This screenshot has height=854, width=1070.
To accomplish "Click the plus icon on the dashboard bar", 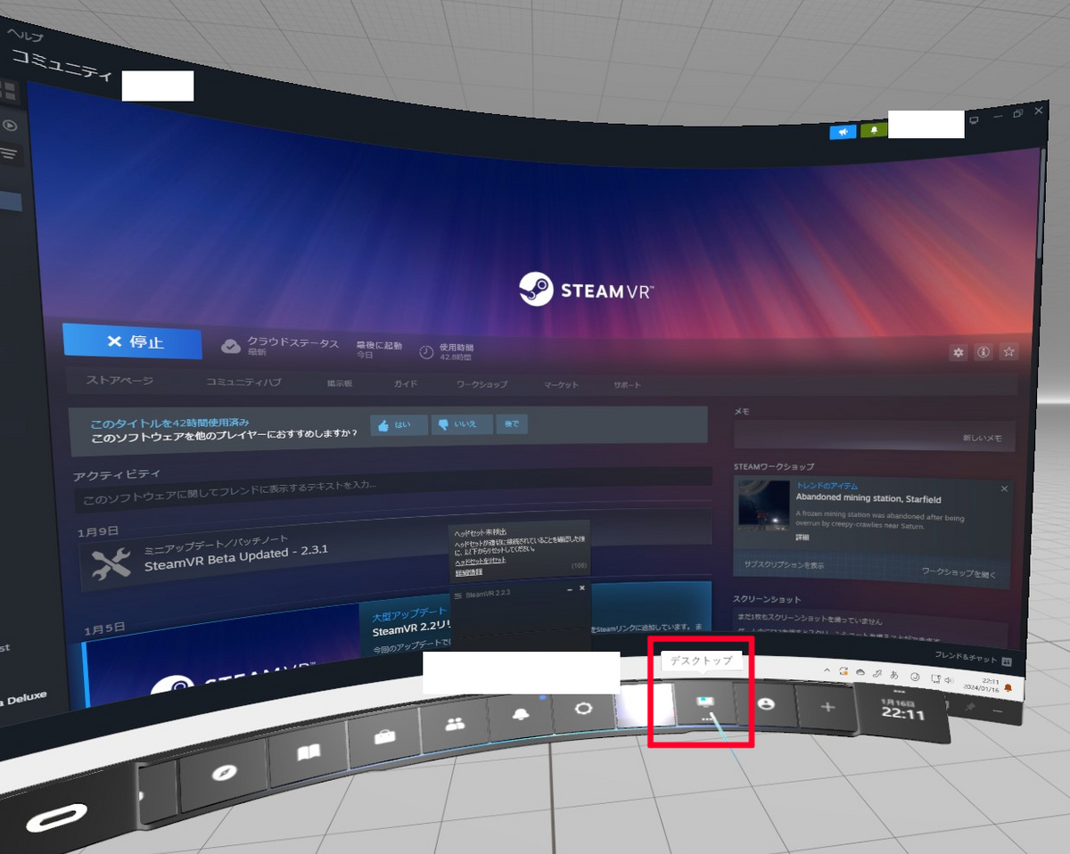I will click(x=827, y=706).
